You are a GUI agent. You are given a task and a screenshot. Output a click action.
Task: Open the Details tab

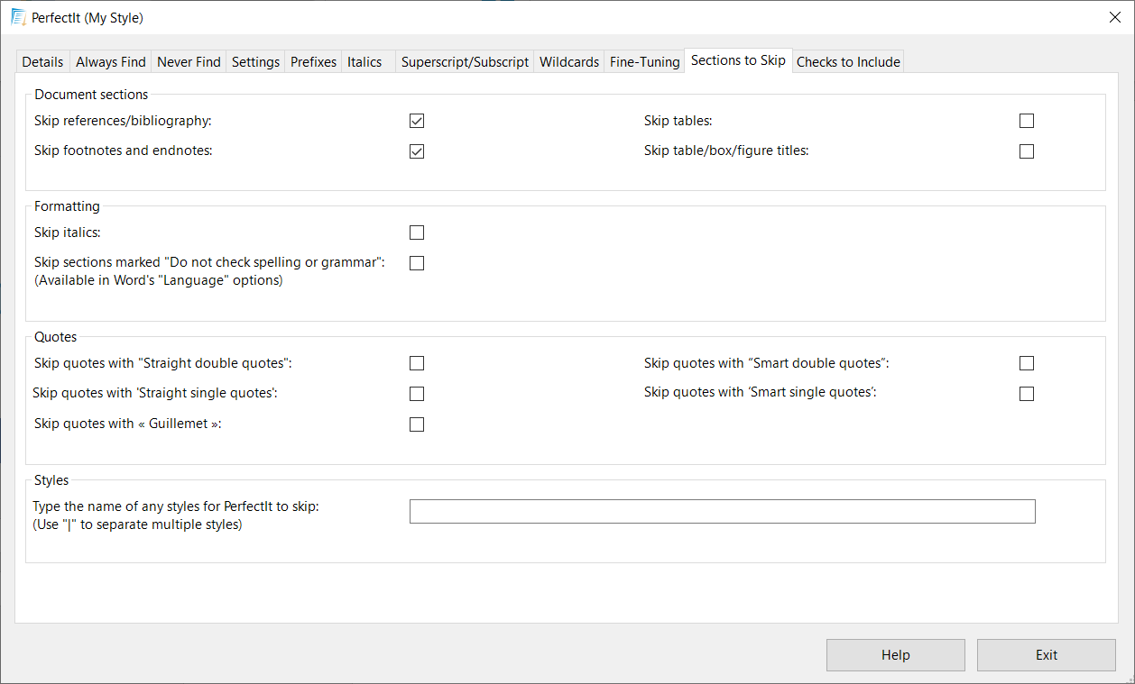42,62
